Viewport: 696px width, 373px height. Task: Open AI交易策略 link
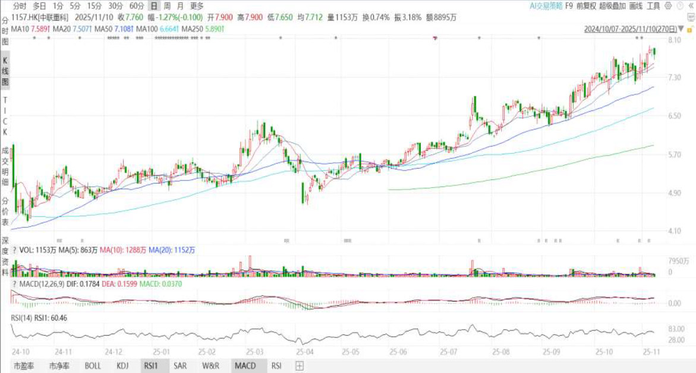click(x=545, y=6)
